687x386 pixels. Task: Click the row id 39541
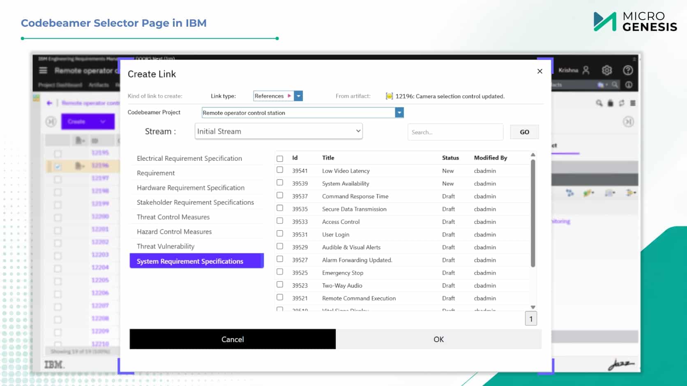(x=300, y=171)
